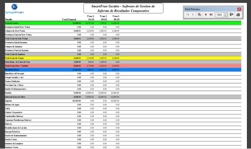The width and height of the screenshot is (251, 149).
Task: Click Sueldo No Remunerativo row label
Action: click(15, 89)
